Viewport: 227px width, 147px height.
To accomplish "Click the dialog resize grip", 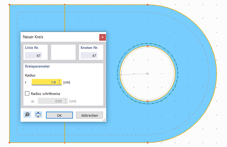I will [104, 120].
